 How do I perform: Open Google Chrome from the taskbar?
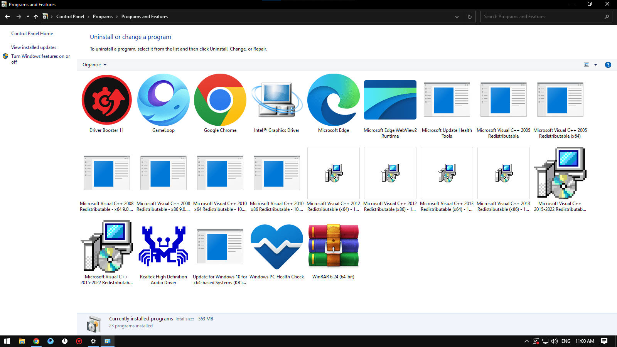(36, 341)
